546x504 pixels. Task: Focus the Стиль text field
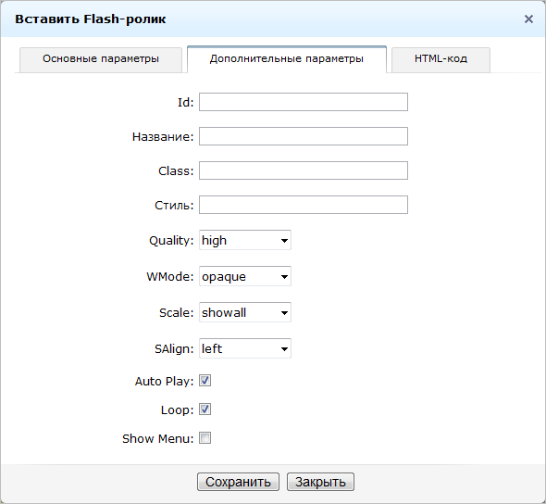coord(304,205)
